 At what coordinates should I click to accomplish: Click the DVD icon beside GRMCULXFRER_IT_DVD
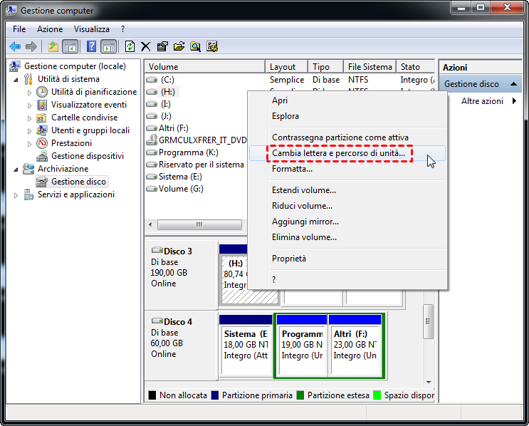(152, 140)
